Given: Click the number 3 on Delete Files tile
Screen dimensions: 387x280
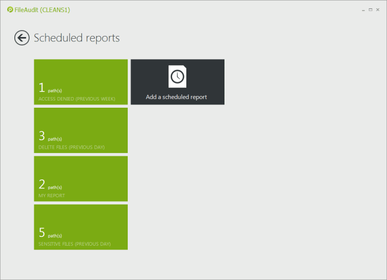Looking at the screenshot, I should (41, 136).
